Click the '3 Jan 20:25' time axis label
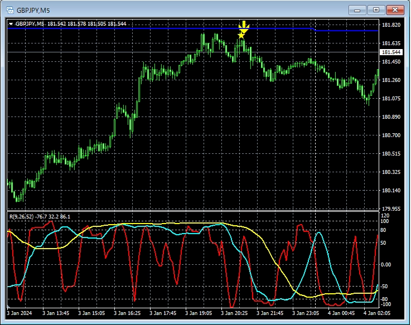The height and width of the screenshot is (325, 411). coord(234,313)
